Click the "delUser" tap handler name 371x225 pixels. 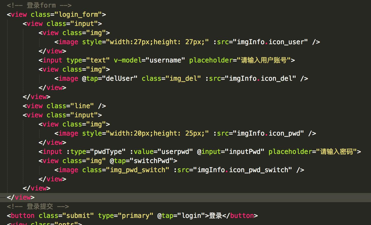coord(120,78)
